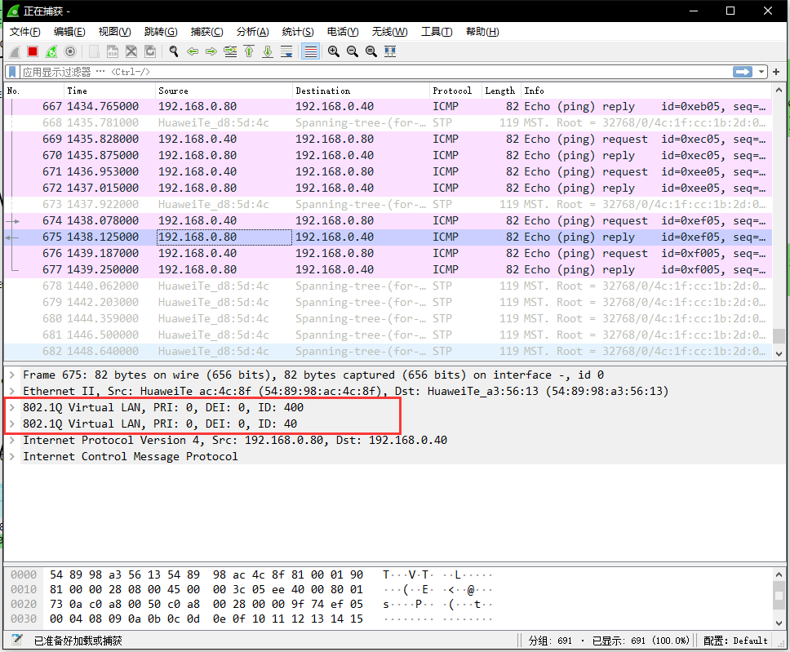Click packet list scrollbar up arrow
The width and height of the screenshot is (790, 652).
[779, 91]
